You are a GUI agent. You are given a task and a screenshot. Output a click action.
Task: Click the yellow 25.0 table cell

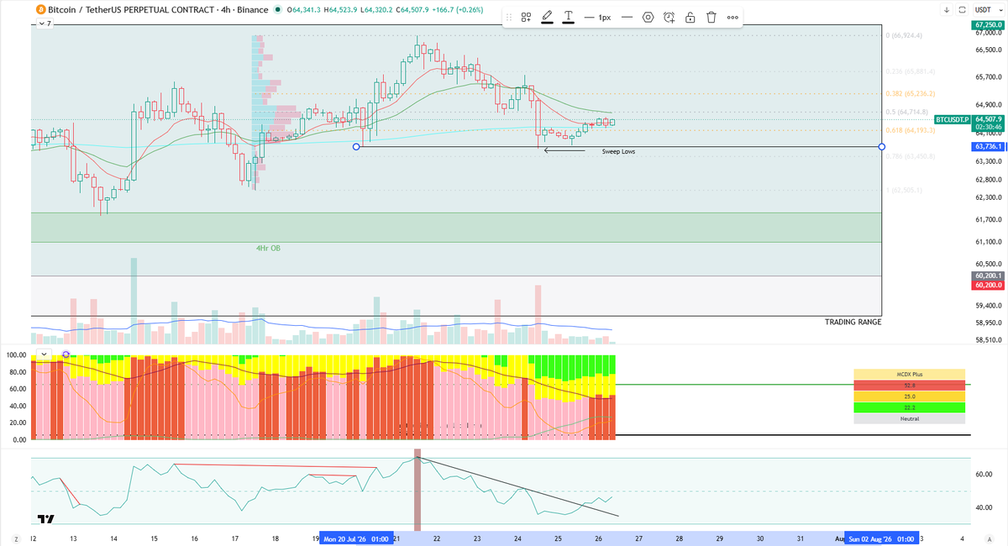pos(910,396)
